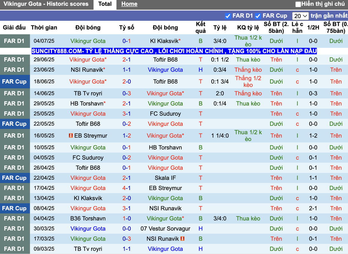The width and height of the screenshot is (348, 254).
Task: Uncheck the FAR Cup league filter
Action: click(x=258, y=16)
